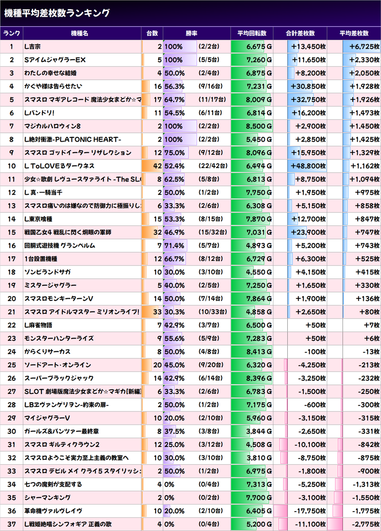The width and height of the screenshot is (381, 531).
Task: Click average difference +1,094枚 cell
Action: [x=354, y=179]
